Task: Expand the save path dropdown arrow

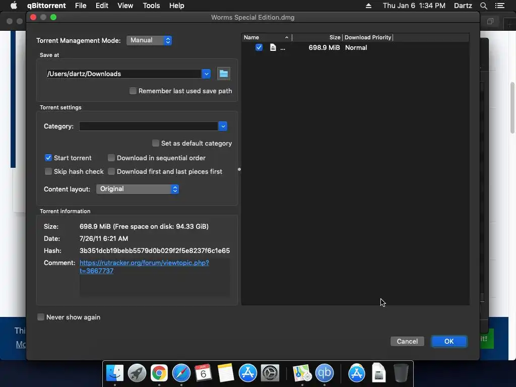Action: [206, 74]
